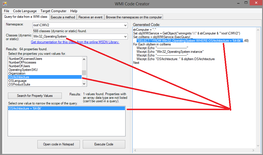Expand the Namespace dropdown arrow
The width and height of the screenshot is (263, 155).
pos(125,25)
